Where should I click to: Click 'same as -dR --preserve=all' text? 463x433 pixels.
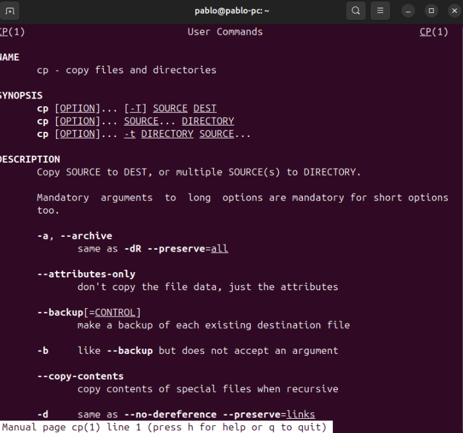coord(153,248)
